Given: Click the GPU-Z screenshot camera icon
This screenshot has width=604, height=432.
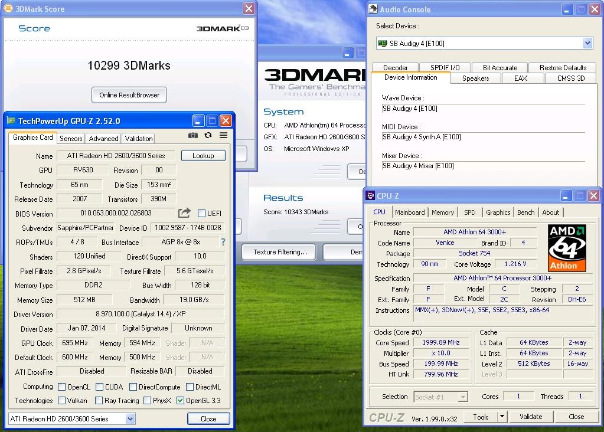Looking at the screenshot, I should coord(193,136).
